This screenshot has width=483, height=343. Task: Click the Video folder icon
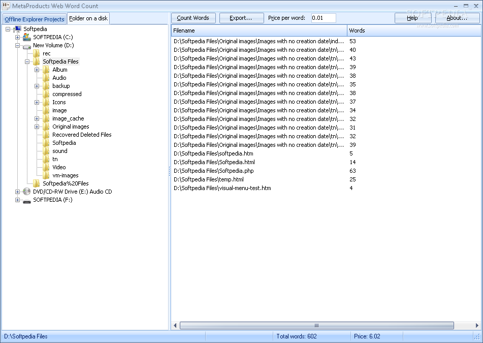46,167
